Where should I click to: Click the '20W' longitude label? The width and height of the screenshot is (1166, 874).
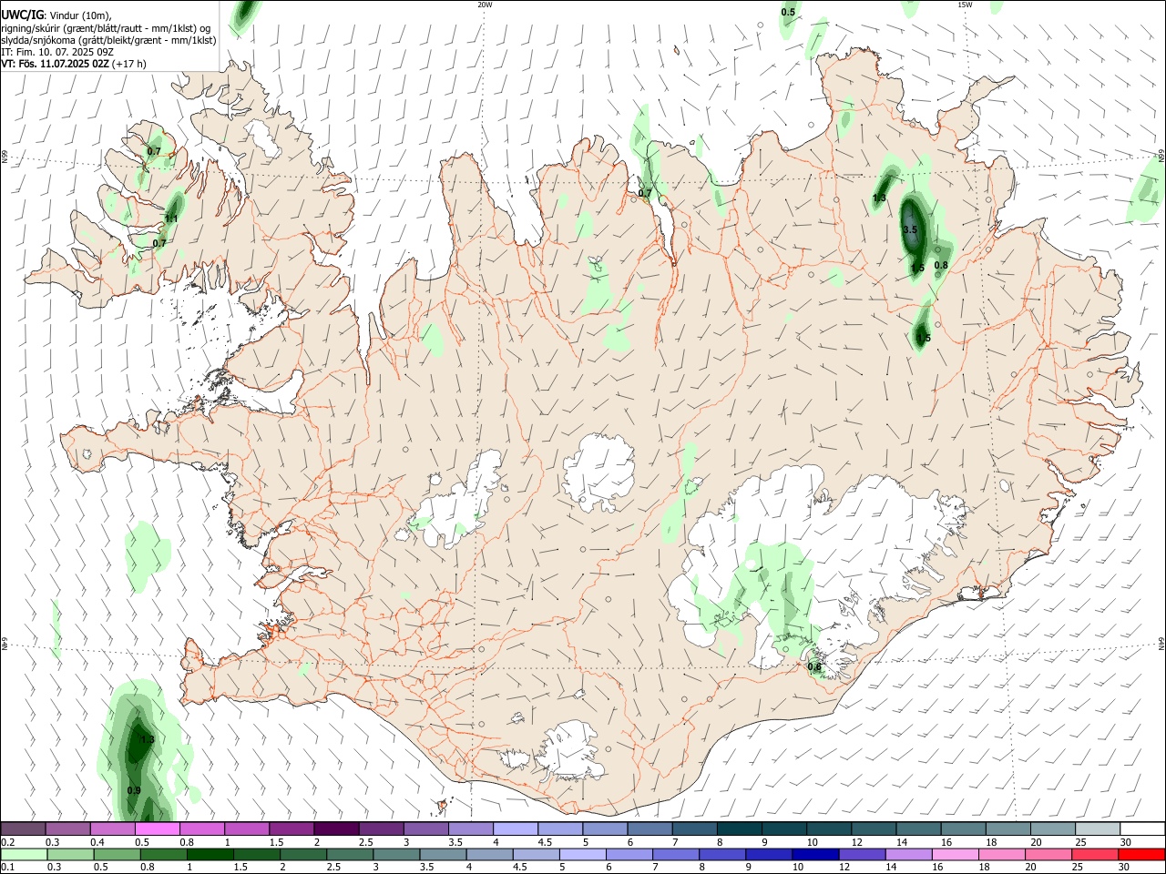[x=485, y=5]
